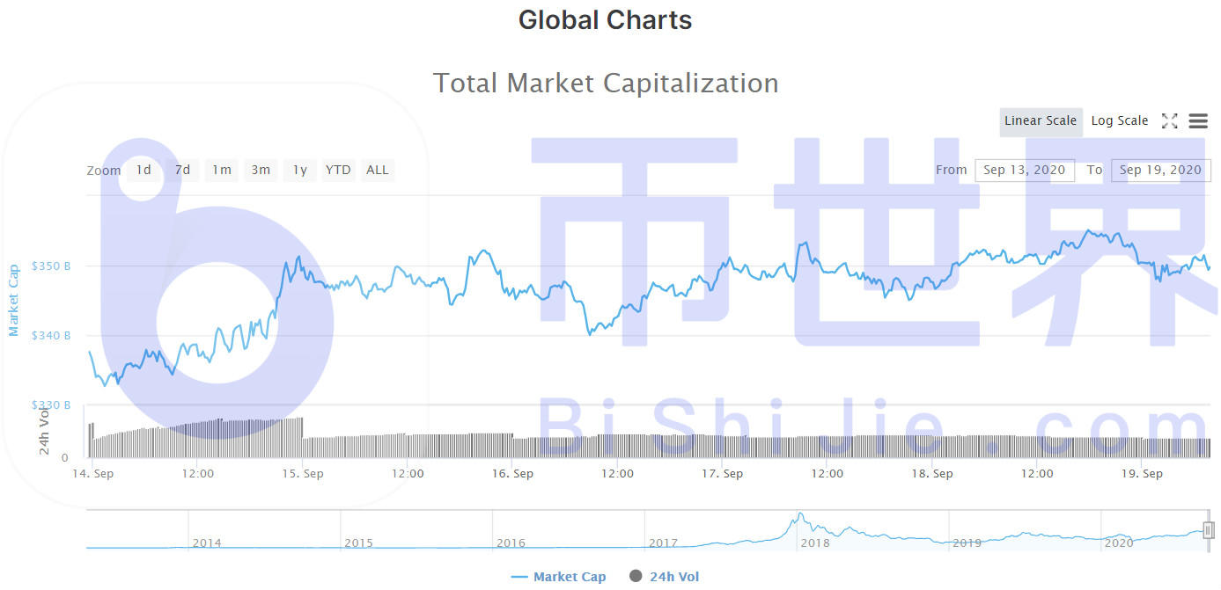Apply the 3m zoom range
Viewport: 1221px width, 590px height.
261,170
